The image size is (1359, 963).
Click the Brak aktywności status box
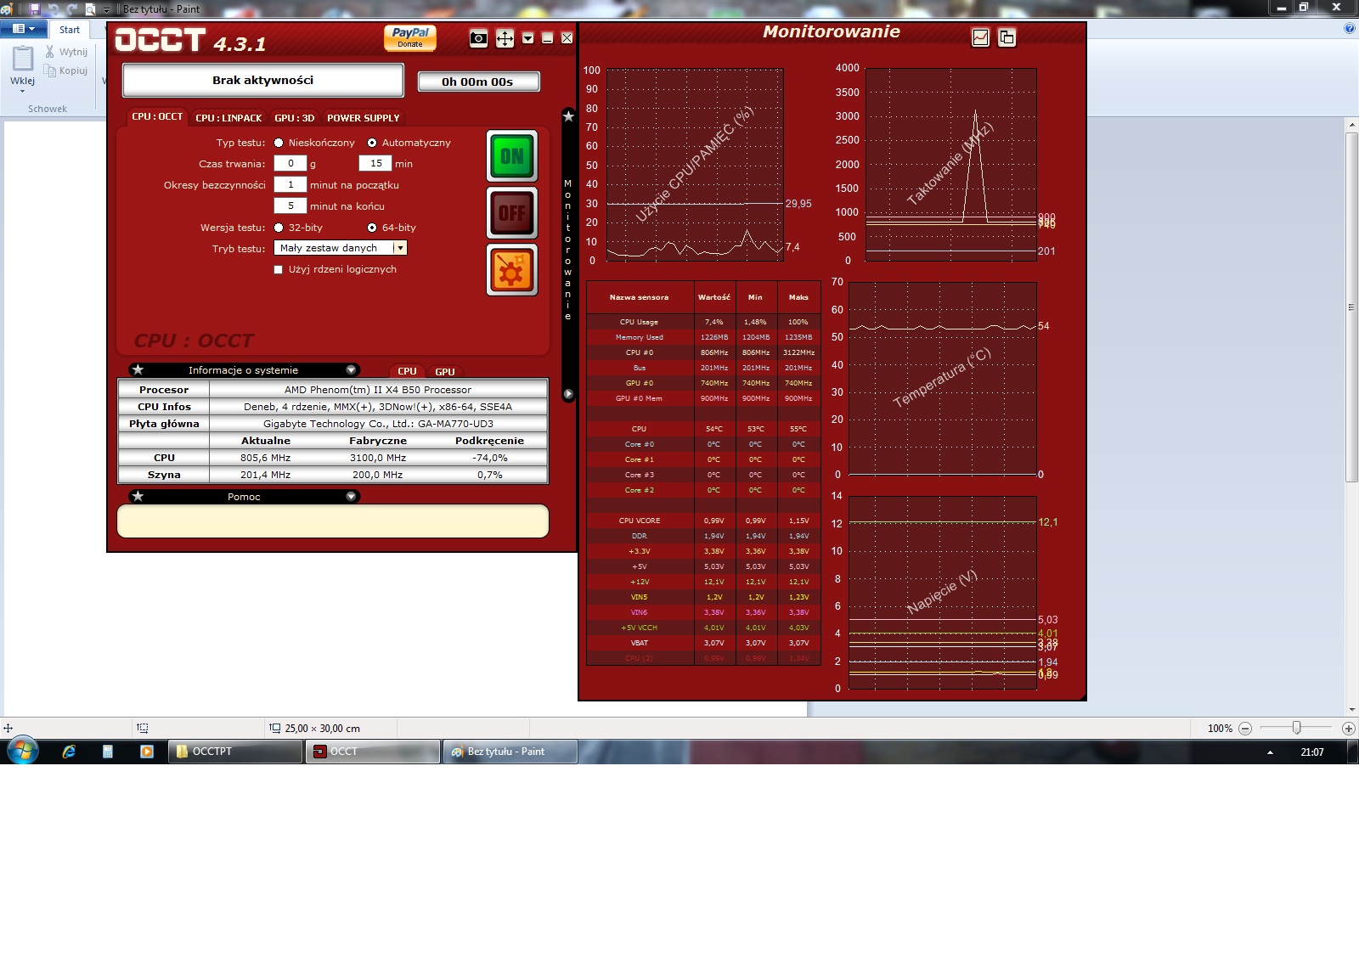[x=263, y=81]
